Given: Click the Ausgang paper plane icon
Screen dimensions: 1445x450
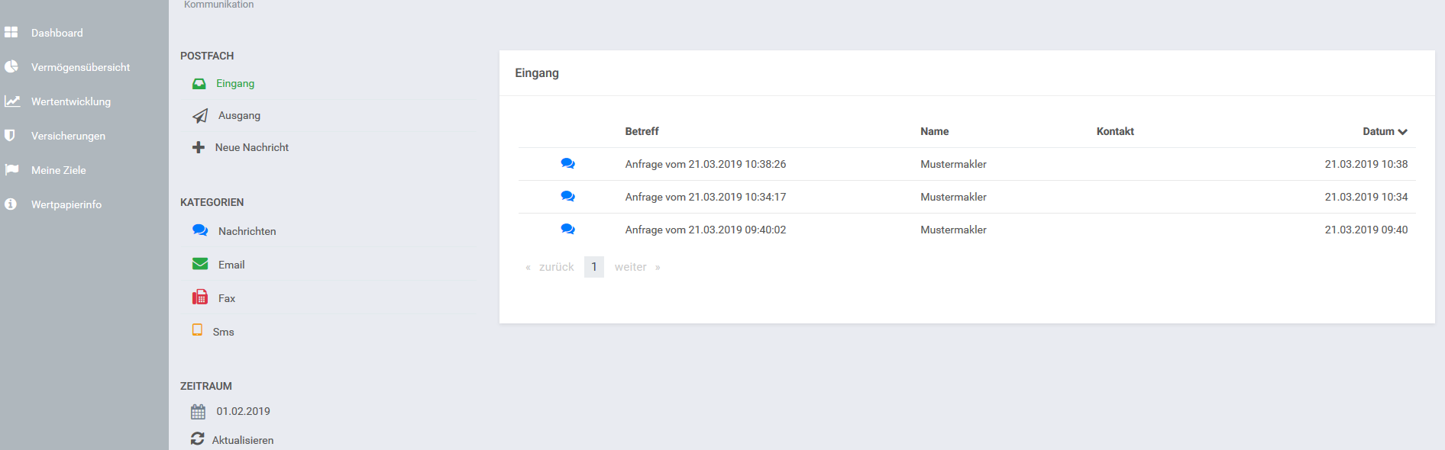Looking at the screenshot, I should tap(200, 116).
